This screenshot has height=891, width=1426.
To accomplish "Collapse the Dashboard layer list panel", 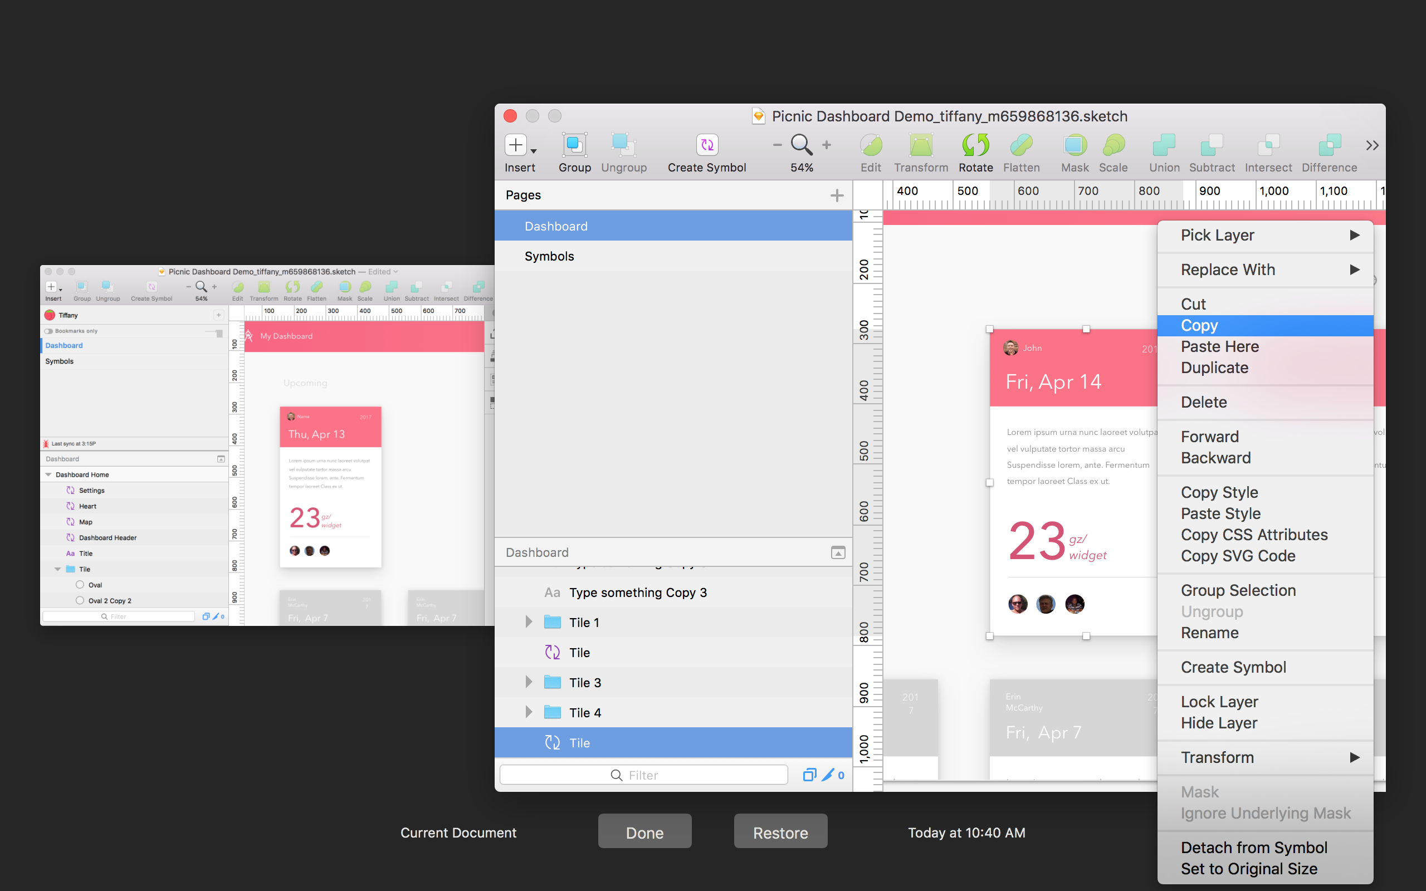I will [x=838, y=553].
